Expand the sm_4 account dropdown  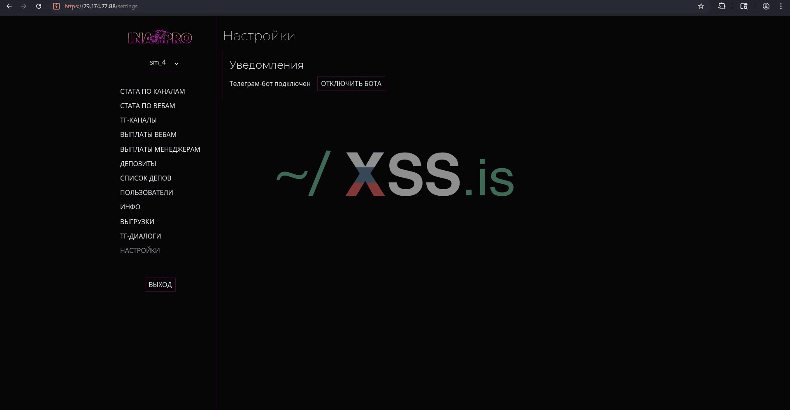tap(160, 63)
